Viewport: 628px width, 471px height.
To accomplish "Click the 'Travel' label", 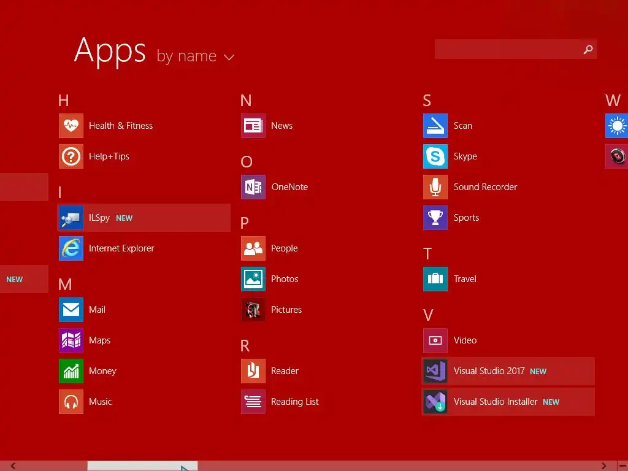I will pyautogui.click(x=465, y=279).
